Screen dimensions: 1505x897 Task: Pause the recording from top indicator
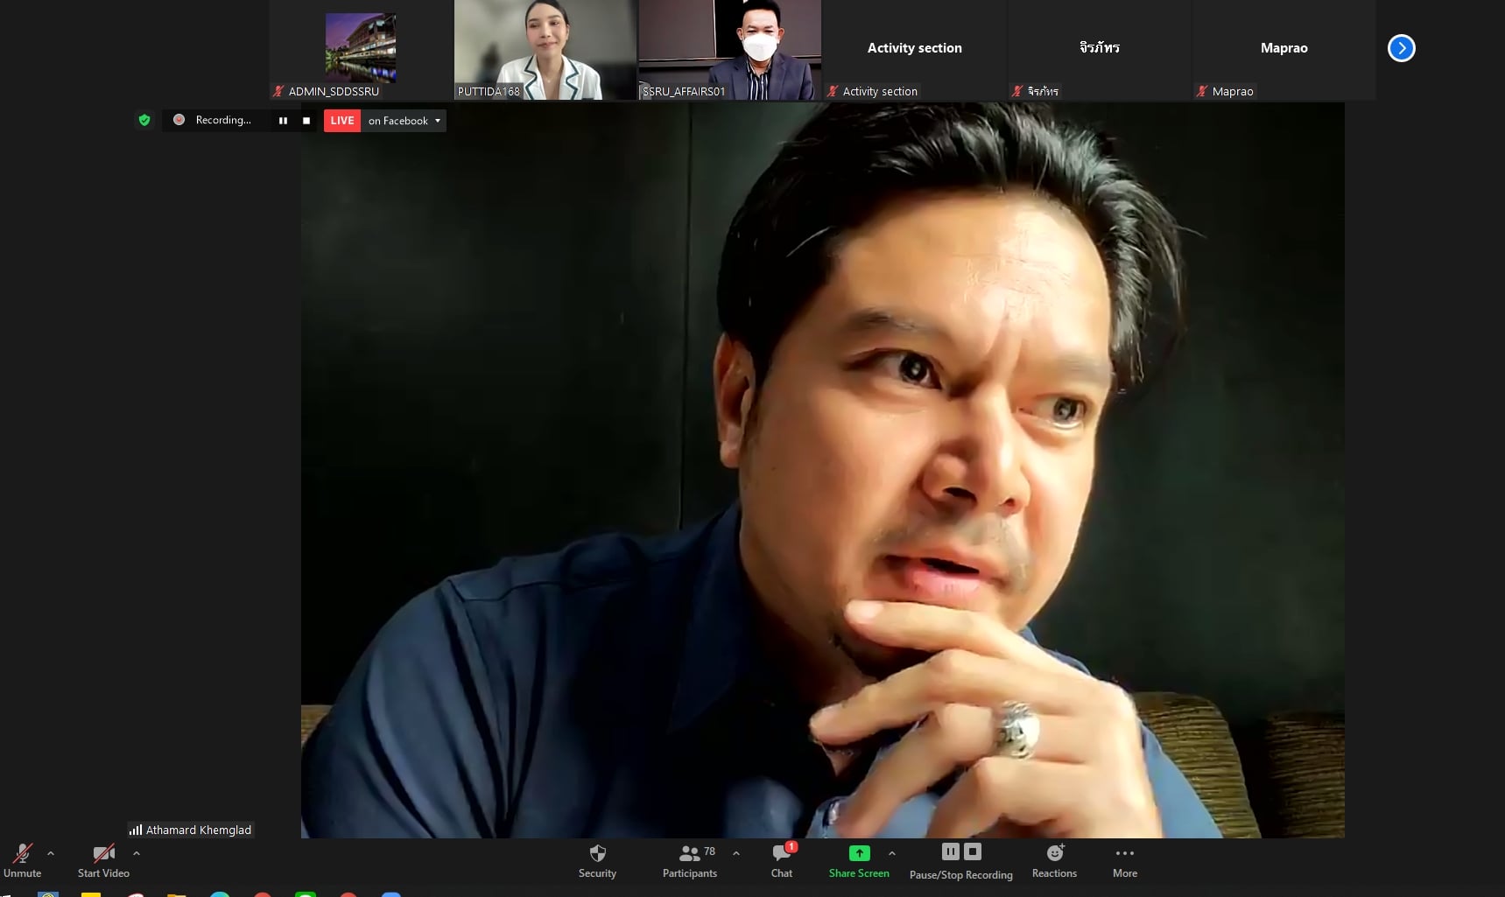pos(283,121)
